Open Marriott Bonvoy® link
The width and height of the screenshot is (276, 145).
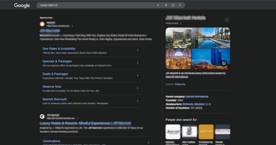tap(55, 99)
